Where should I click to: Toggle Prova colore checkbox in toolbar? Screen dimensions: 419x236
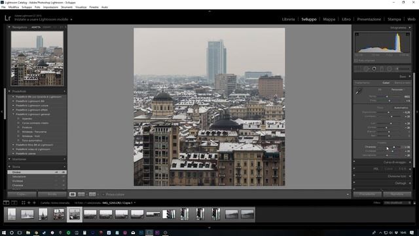pos(103,195)
